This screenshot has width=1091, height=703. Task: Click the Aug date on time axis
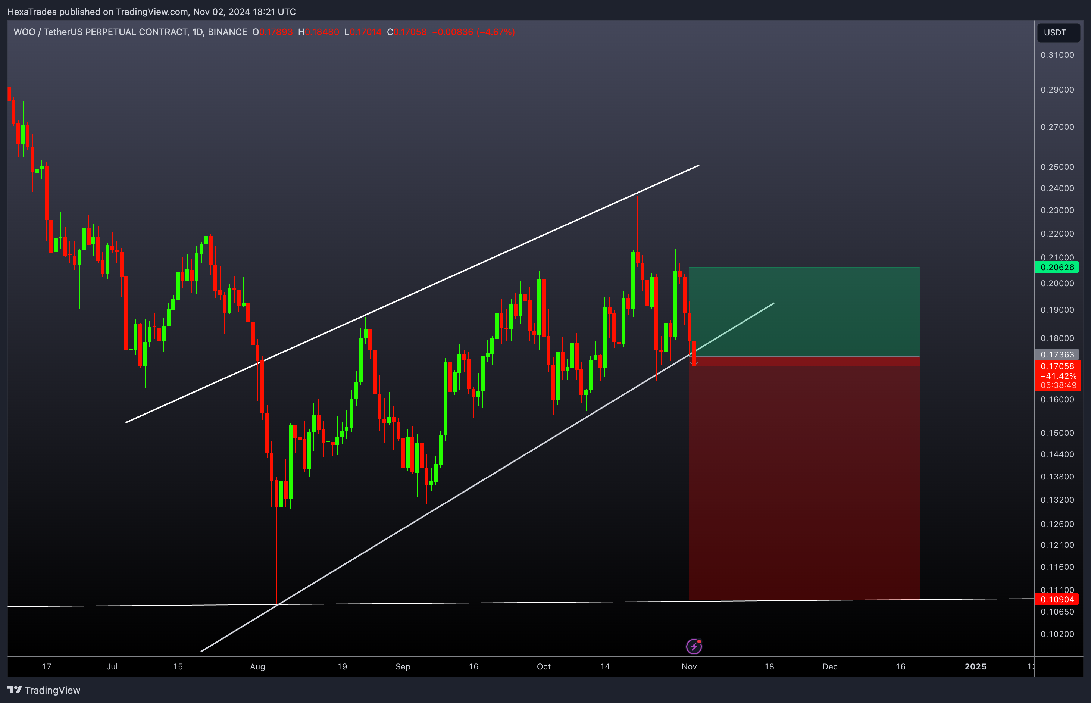(x=257, y=666)
